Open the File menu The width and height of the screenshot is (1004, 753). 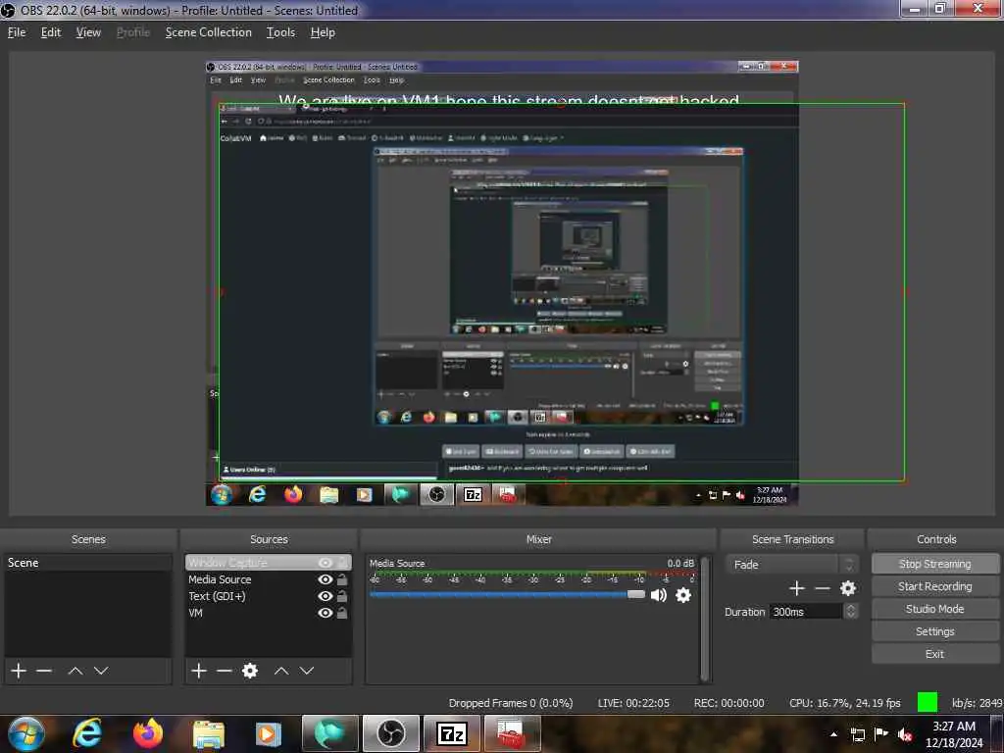(x=17, y=32)
